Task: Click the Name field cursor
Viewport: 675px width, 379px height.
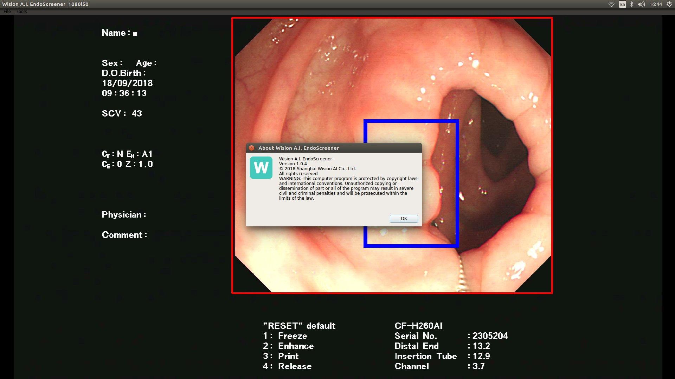Action: pyautogui.click(x=135, y=34)
